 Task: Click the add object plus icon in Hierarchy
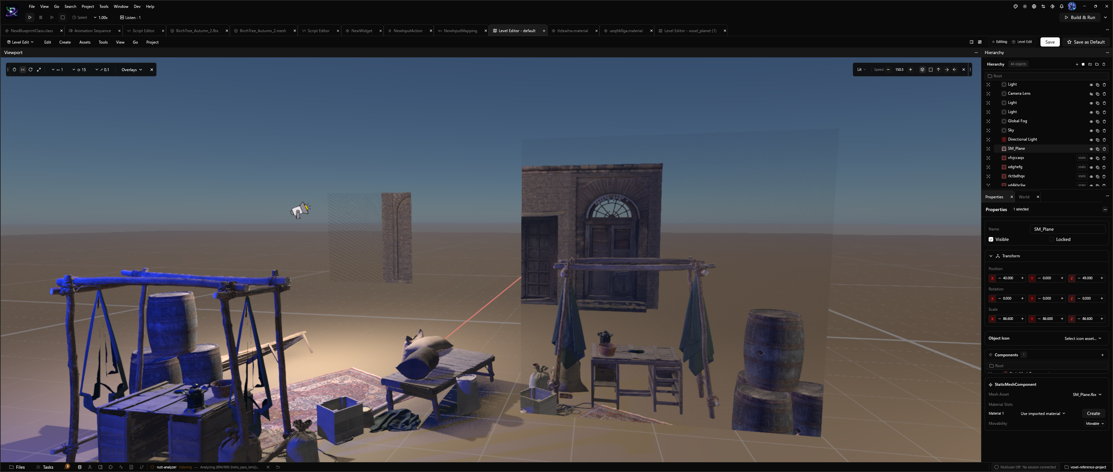[1077, 64]
